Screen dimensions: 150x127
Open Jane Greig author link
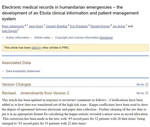coord(36,26)
